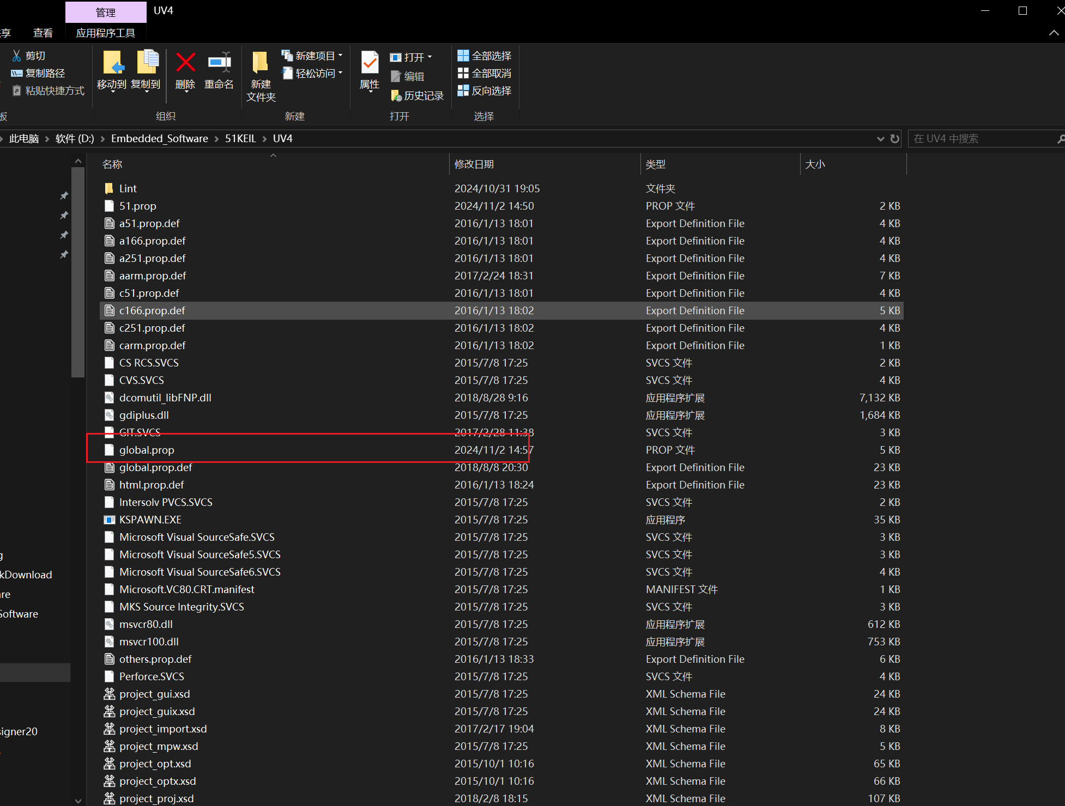This screenshot has height=806, width=1065.
Task: Click Select all (全部选择)
Action: pos(484,56)
